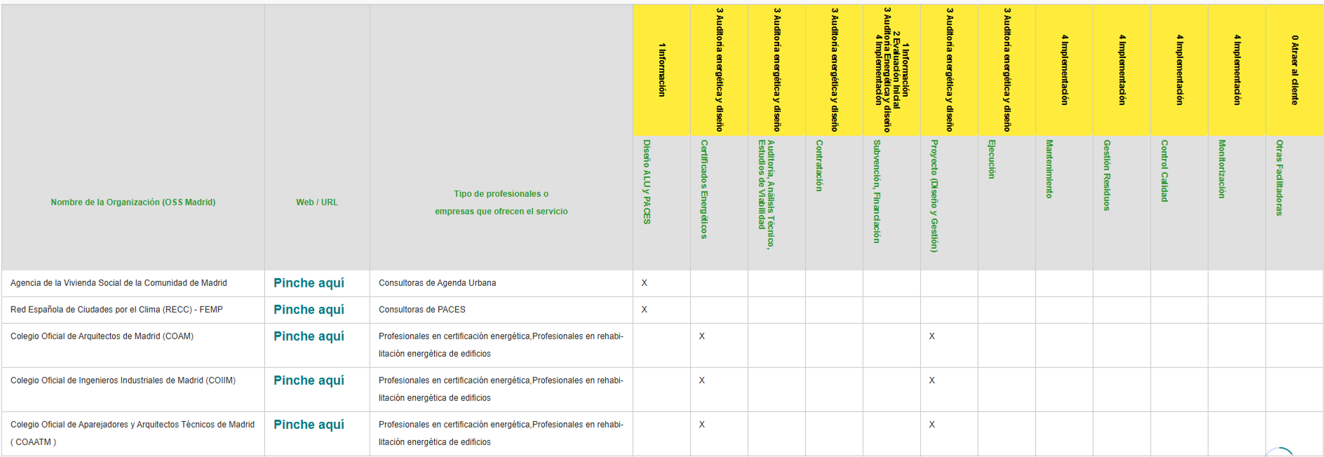The width and height of the screenshot is (1324, 457).
Task: Select the Subvención, Financiación column header
Action: (877, 191)
